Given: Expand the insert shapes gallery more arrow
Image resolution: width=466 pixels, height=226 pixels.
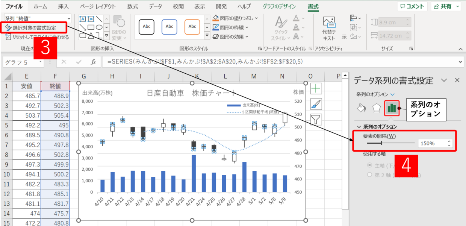Looking at the screenshot, I should point(106,36).
